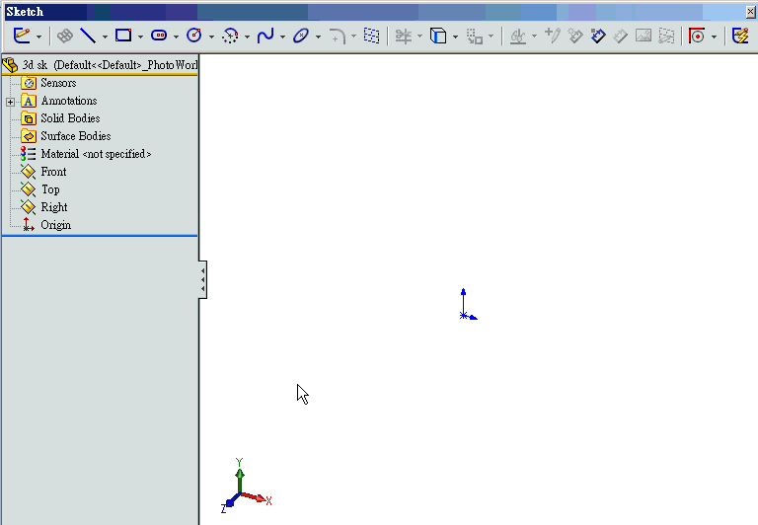Click the Convert Entities cube icon
Screen dimensions: 758x525
(x=438, y=36)
